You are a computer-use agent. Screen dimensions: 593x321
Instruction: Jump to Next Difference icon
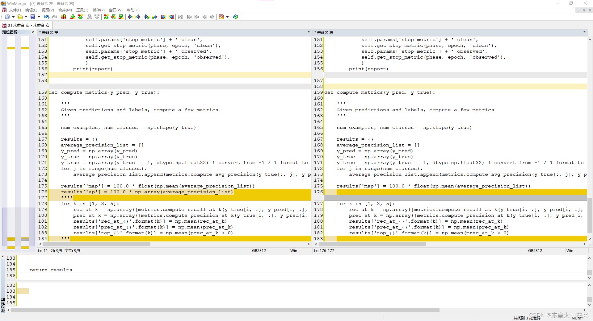(73, 17)
